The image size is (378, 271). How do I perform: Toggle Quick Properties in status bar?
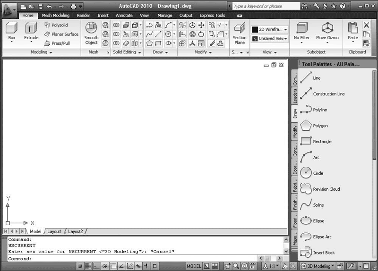(155, 266)
